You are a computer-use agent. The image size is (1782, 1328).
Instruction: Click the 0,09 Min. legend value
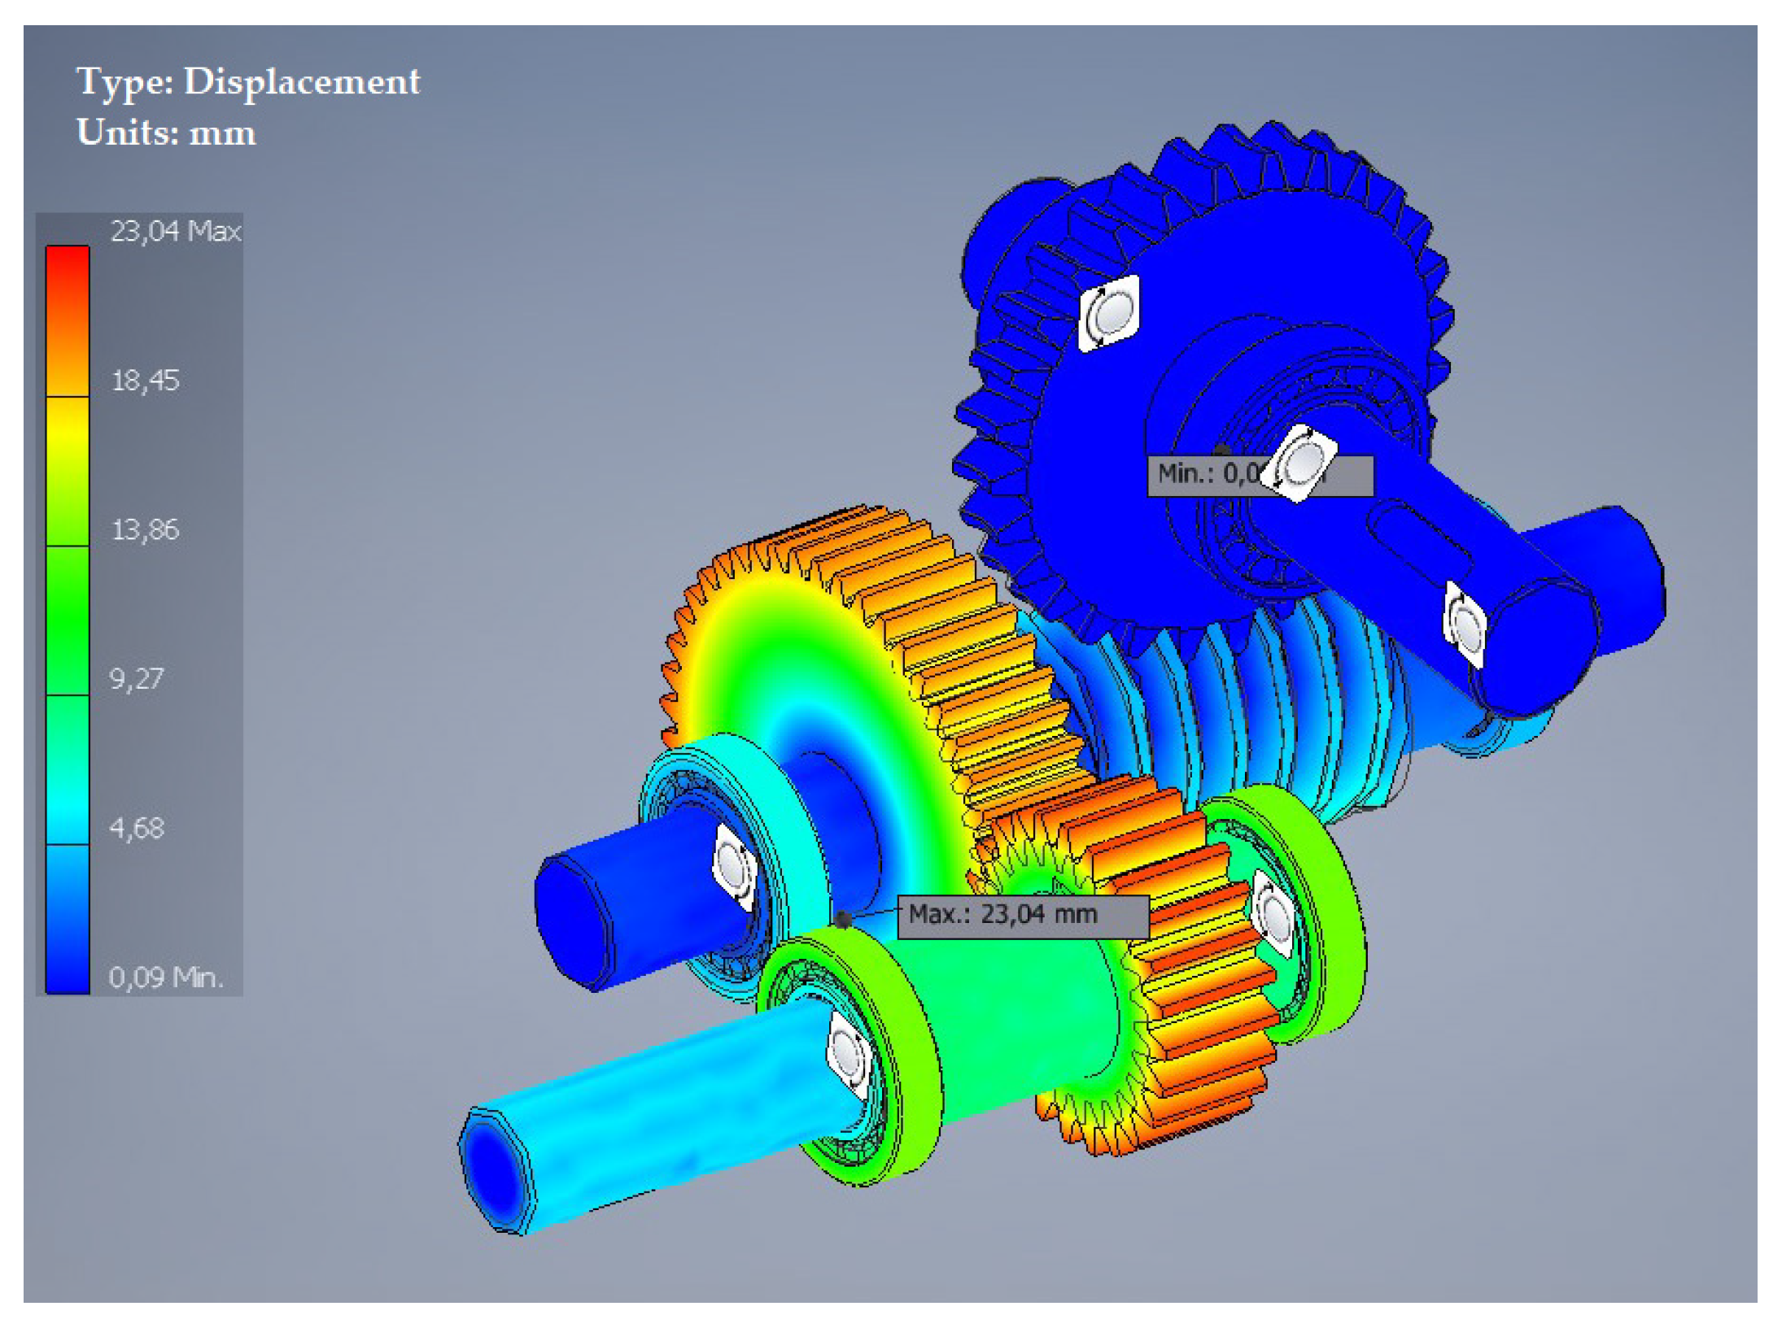pos(165,977)
